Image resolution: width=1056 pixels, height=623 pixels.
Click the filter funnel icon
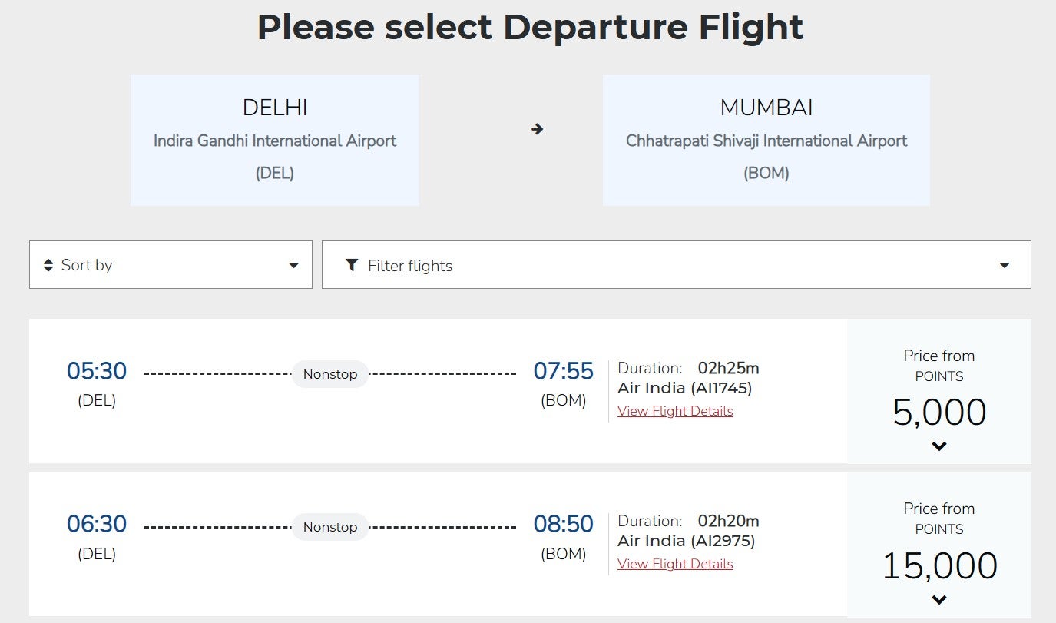click(352, 264)
